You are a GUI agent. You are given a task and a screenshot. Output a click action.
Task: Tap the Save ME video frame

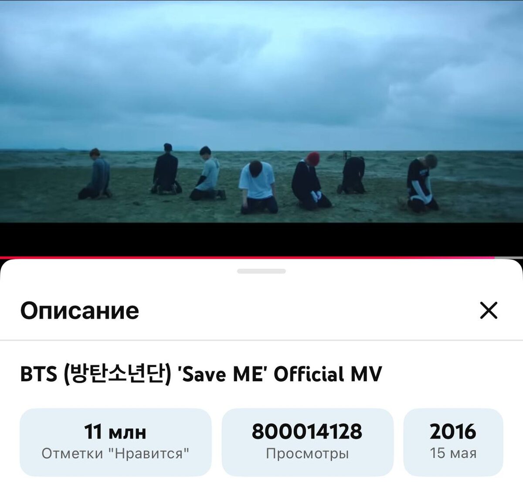click(261, 111)
